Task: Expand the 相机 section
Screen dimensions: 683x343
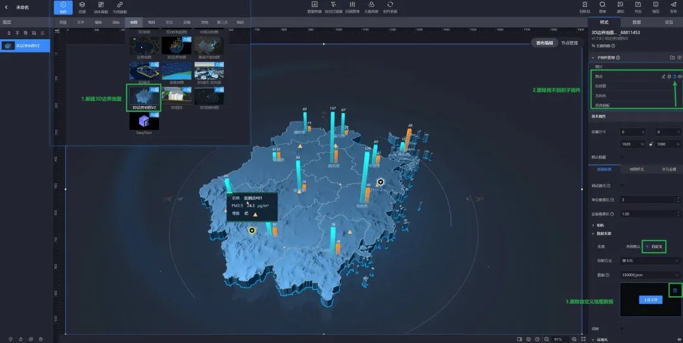Action: click(593, 225)
